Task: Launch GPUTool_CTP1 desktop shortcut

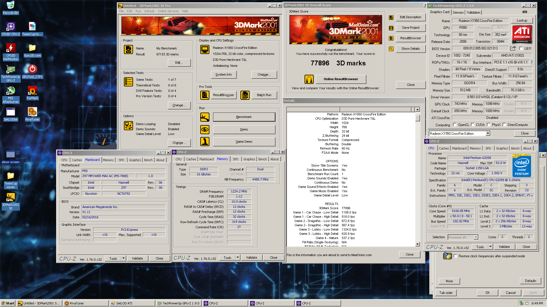Action: pyautogui.click(x=32, y=72)
